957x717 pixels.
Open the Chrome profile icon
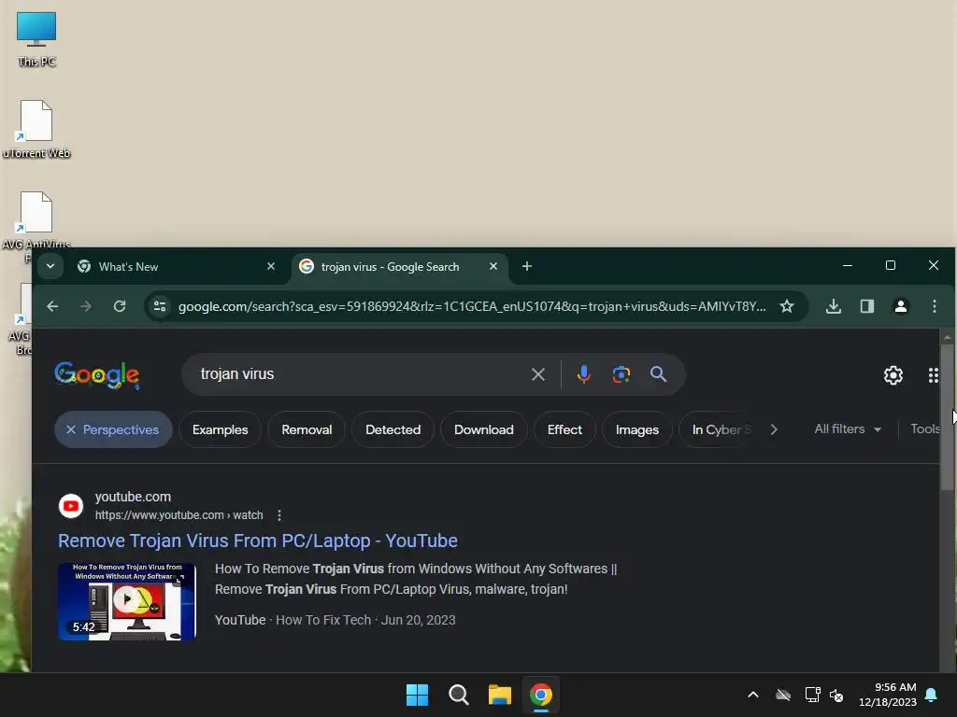[x=900, y=306]
